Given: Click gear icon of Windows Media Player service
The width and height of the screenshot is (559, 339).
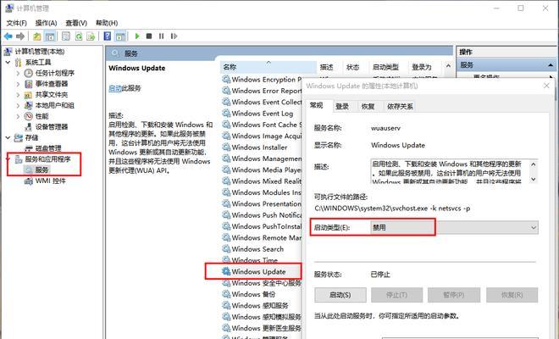Looking at the screenshot, I should point(226,169).
